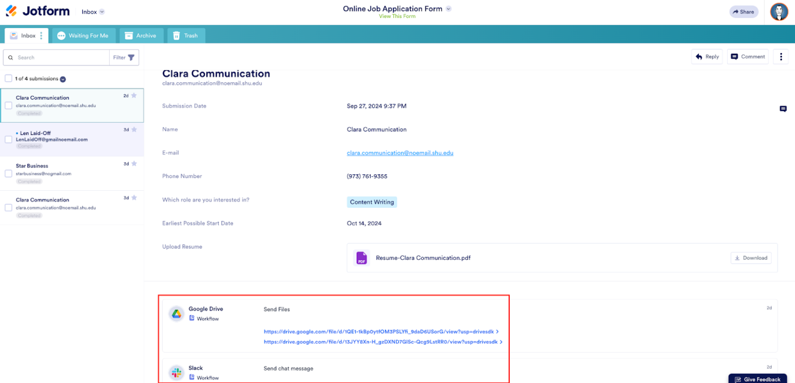Click inside the Search input field
This screenshot has height=383, width=795.
pyautogui.click(x=57, y=57)
